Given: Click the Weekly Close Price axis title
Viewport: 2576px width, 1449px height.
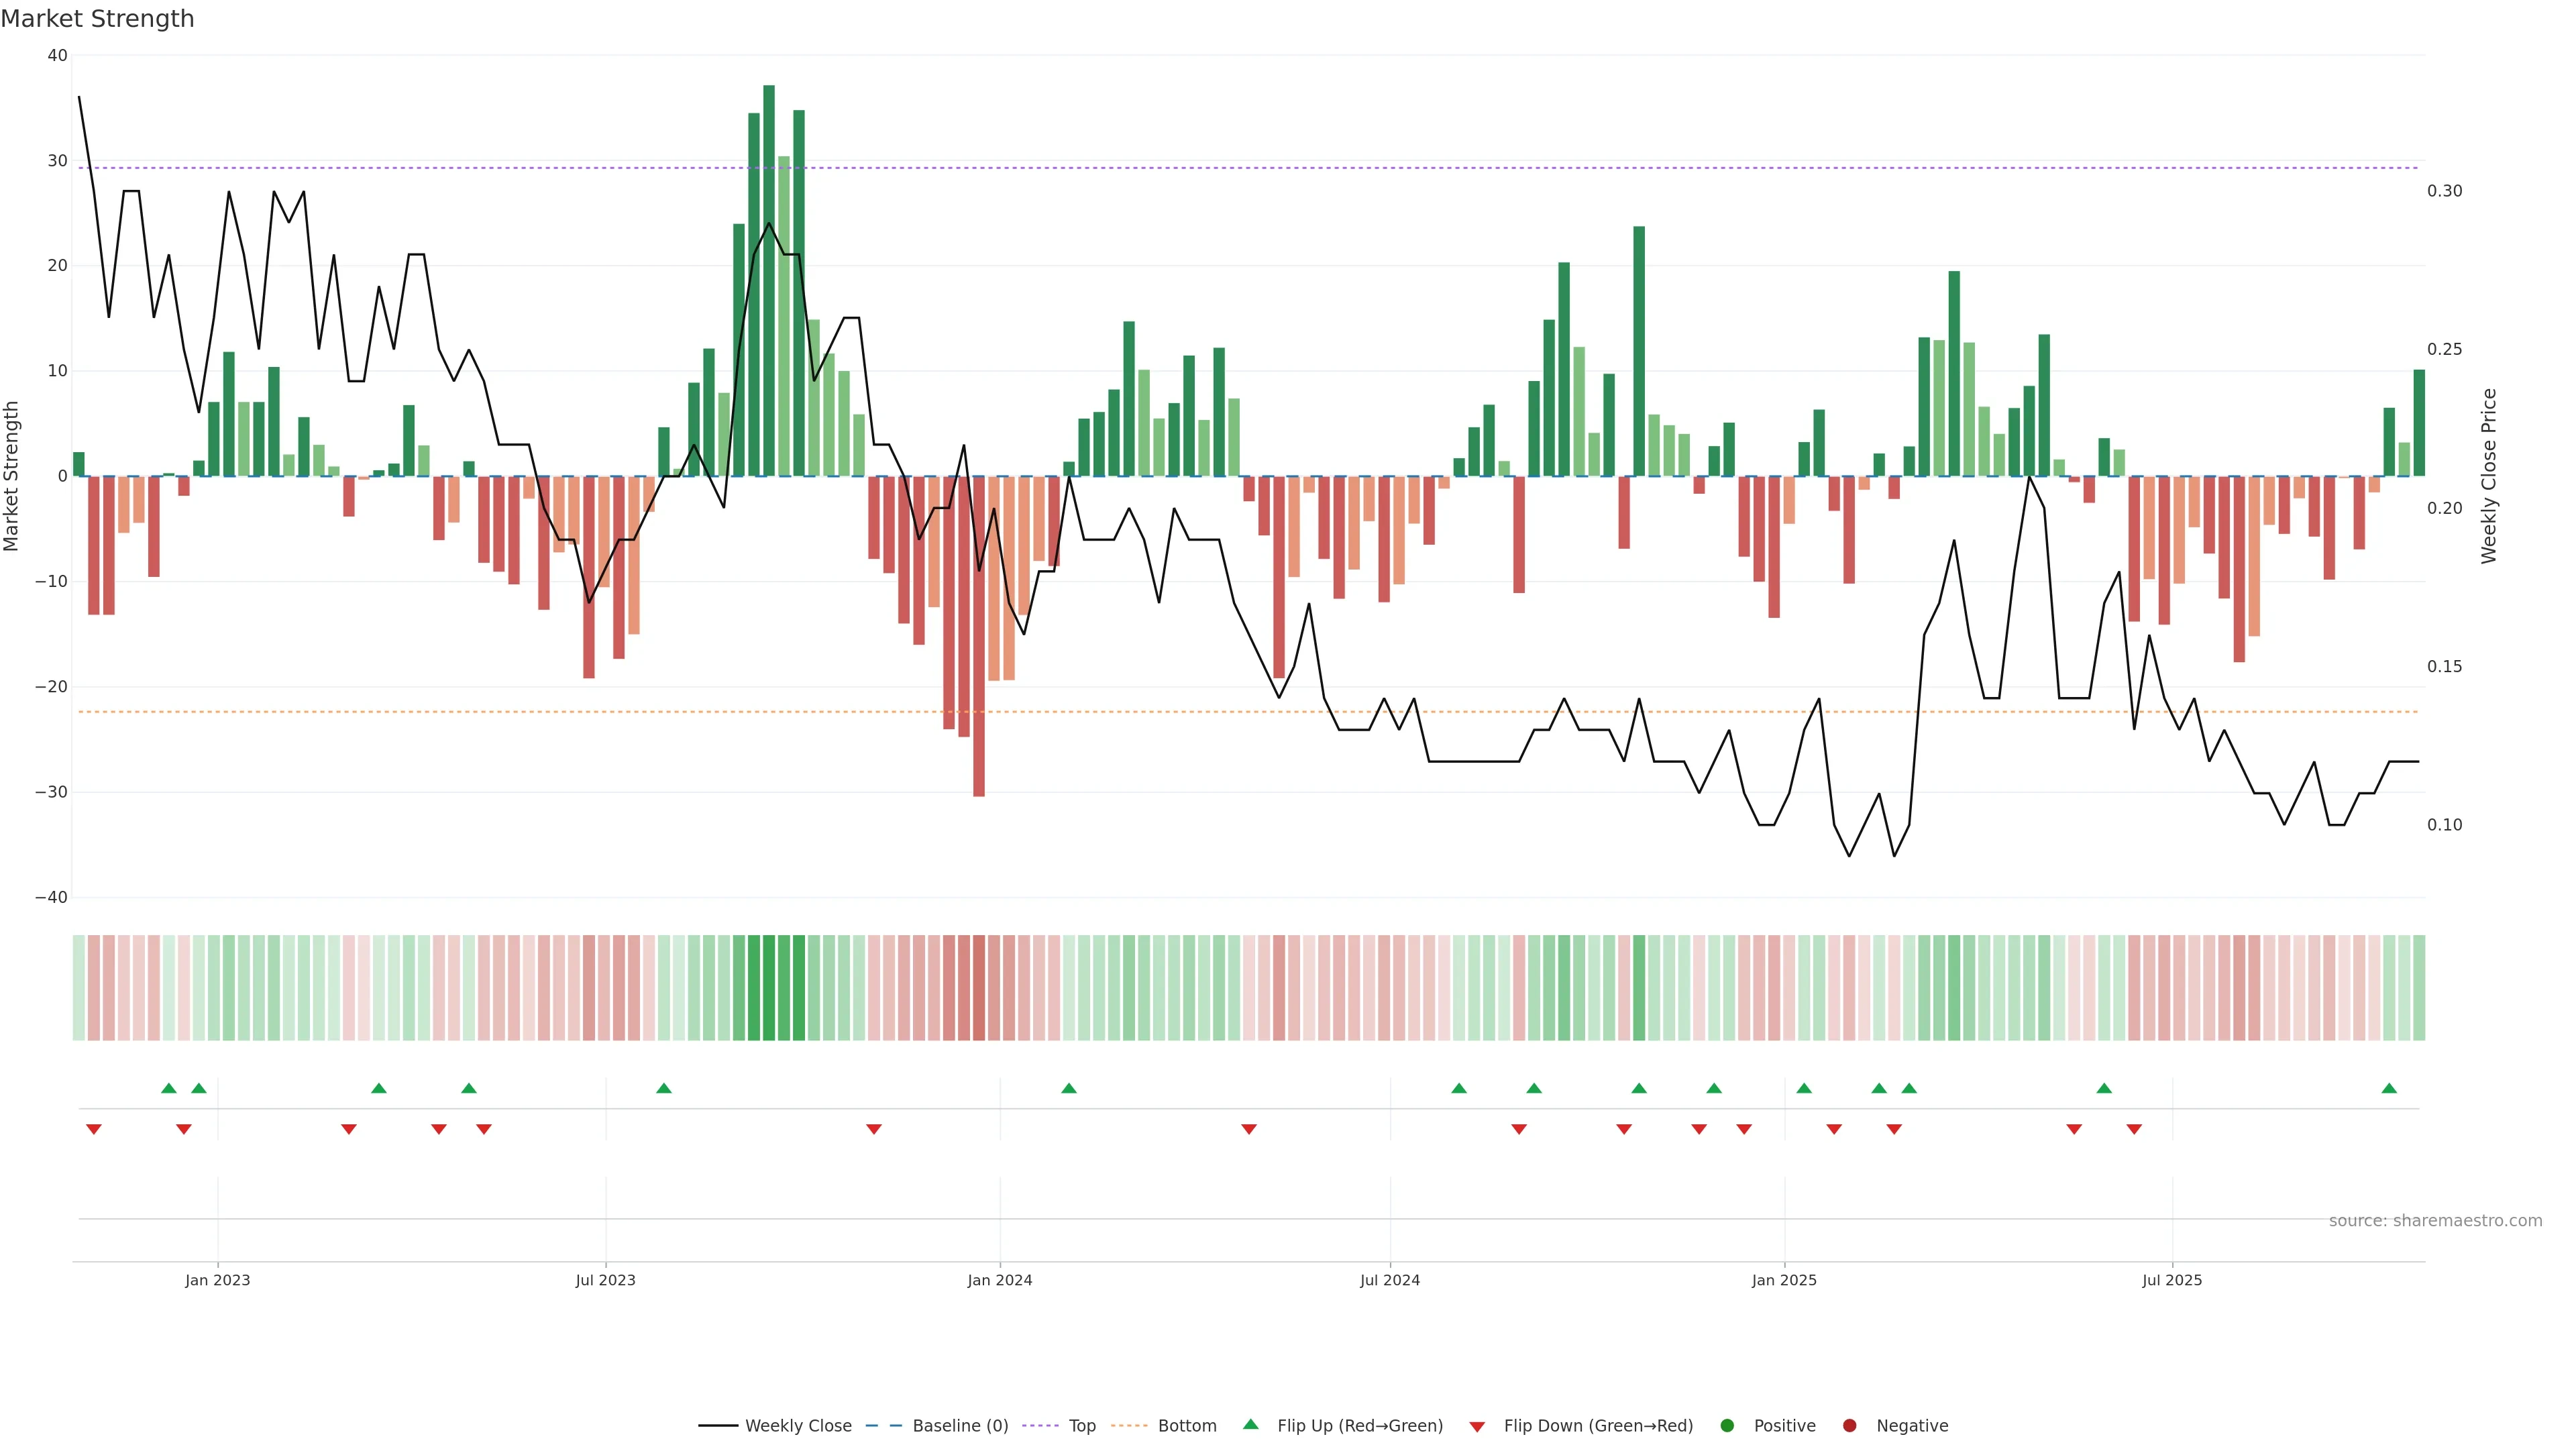Looking at the screenshot, I should pos(2489,476).
